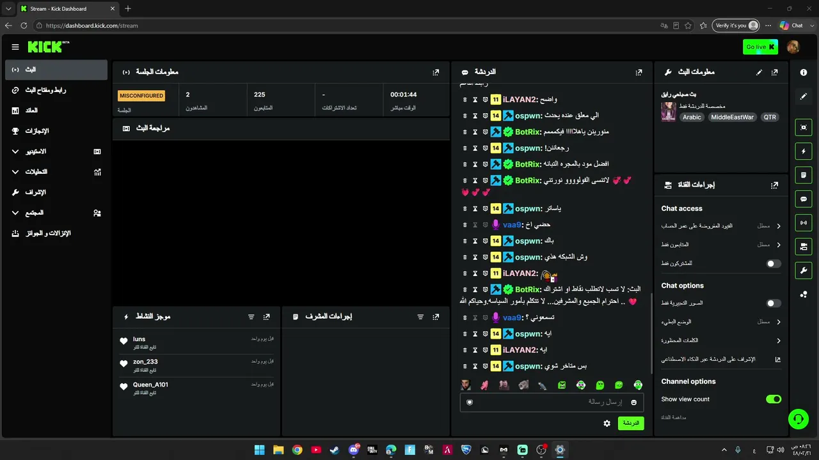This screenshot has height=460, width=819.
Task: Open the hamburger menu beside the Kick logo
Action: (15, 47)
